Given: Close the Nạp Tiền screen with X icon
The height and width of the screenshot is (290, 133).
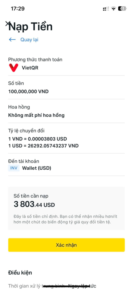Looking at the screenshot, I should (x=8, y=24).
